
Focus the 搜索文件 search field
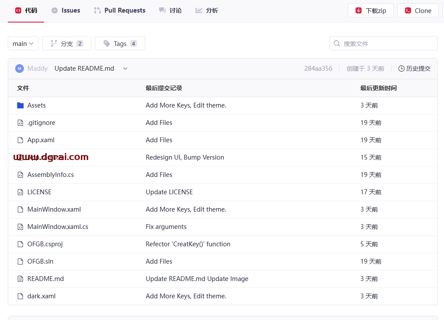[x=384, y=44]
